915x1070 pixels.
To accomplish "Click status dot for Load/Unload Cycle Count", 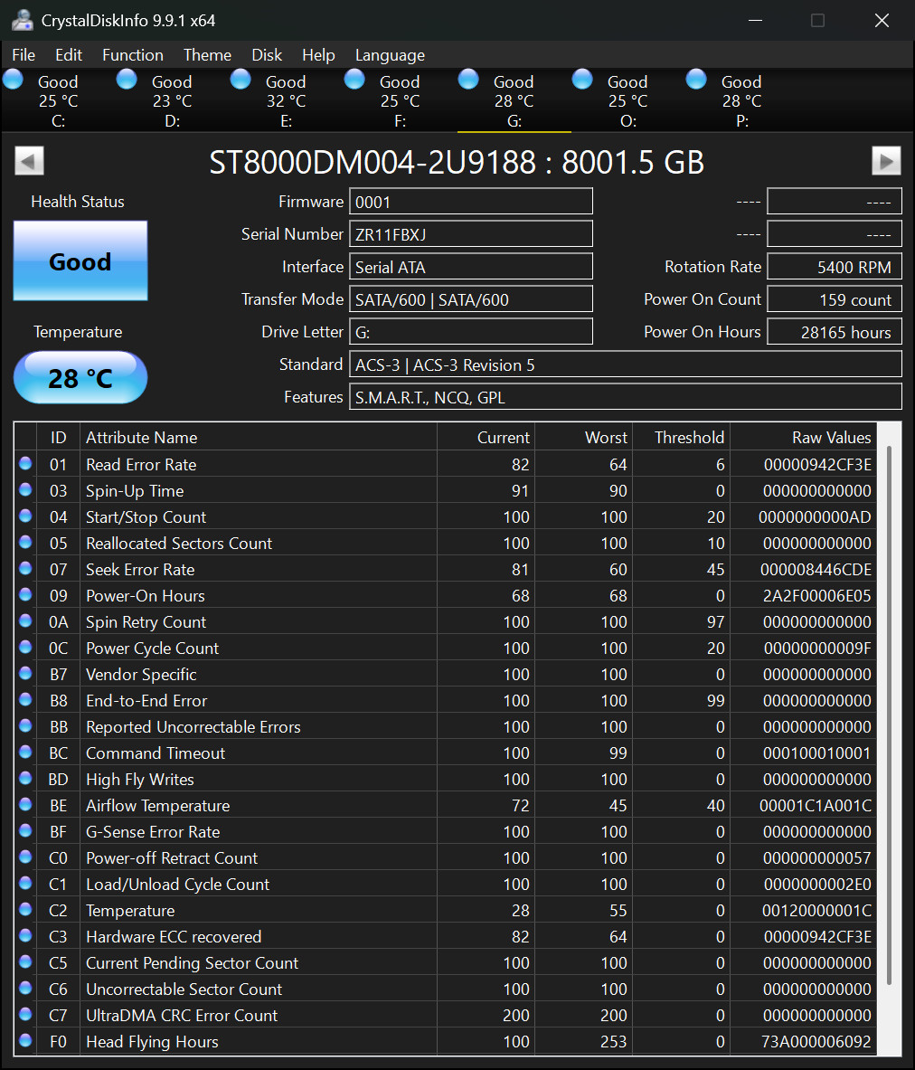I will click(x=26, y=883).
